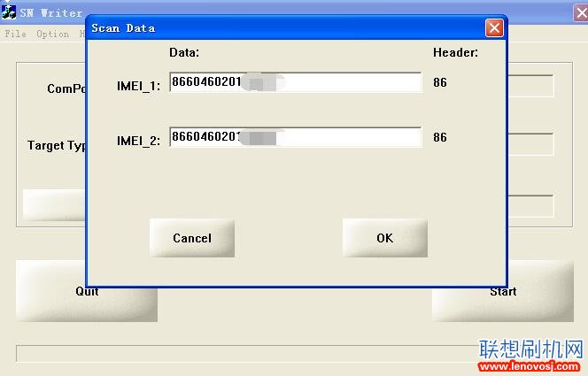Screen dimensions: 588x376
Task: Click the Start button in SN Writer
Action: [x=503, y=291]
